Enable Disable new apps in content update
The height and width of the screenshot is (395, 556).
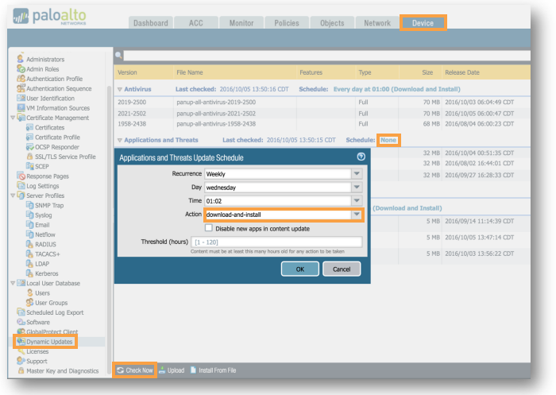pyautogui.click(x=209, y=229)
